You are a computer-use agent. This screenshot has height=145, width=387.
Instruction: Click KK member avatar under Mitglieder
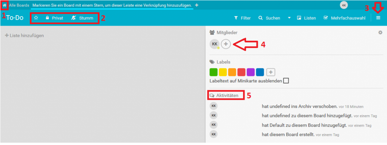(x=215, y=44)
